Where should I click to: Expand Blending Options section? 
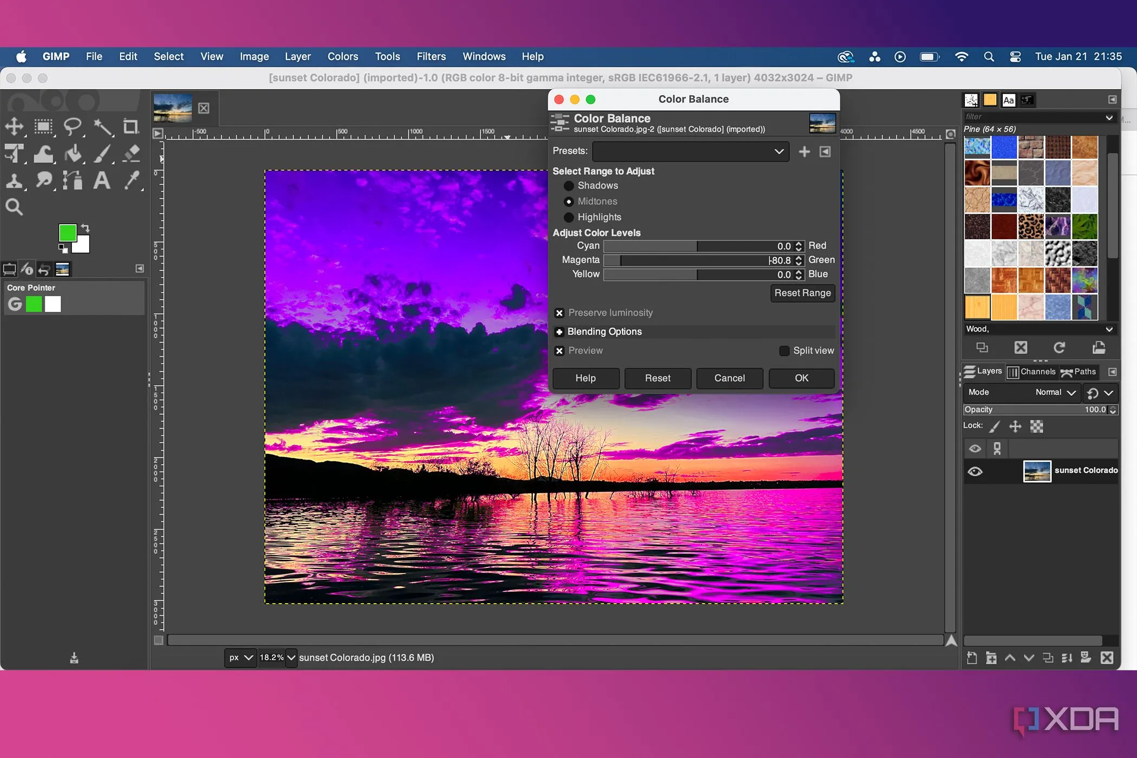click(x=559, y=332)
